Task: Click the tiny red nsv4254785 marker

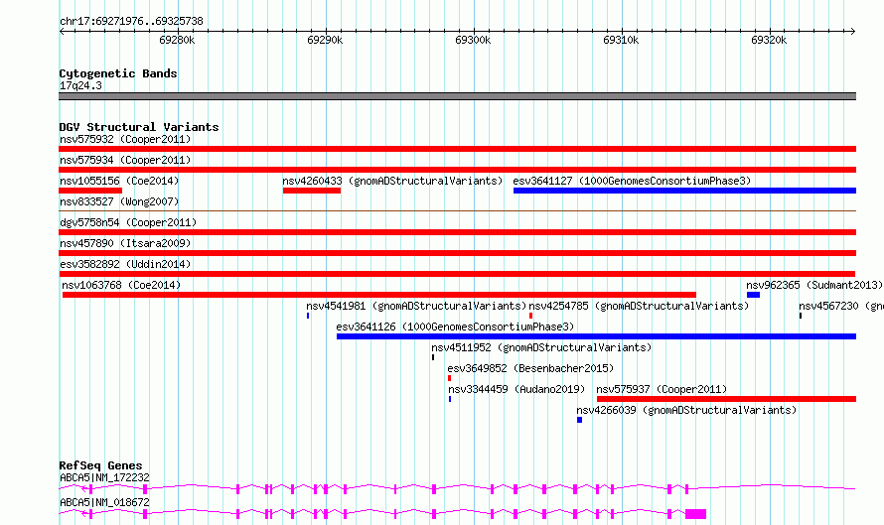Action: coord(530,316)
